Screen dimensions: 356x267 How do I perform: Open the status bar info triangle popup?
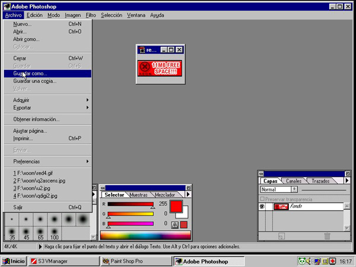(40, 247)
